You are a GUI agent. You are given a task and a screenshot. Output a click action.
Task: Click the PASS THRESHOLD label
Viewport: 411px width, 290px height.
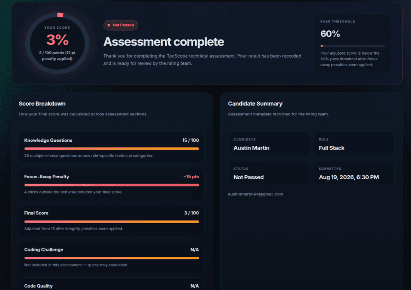[337, 21]
